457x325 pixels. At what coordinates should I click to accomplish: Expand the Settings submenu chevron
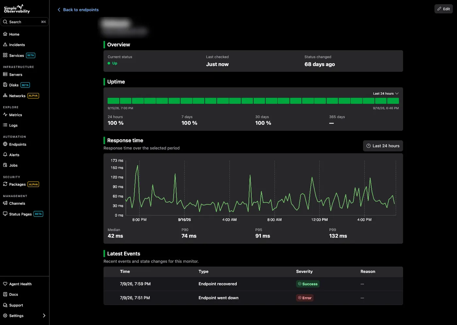click(44, 316)
